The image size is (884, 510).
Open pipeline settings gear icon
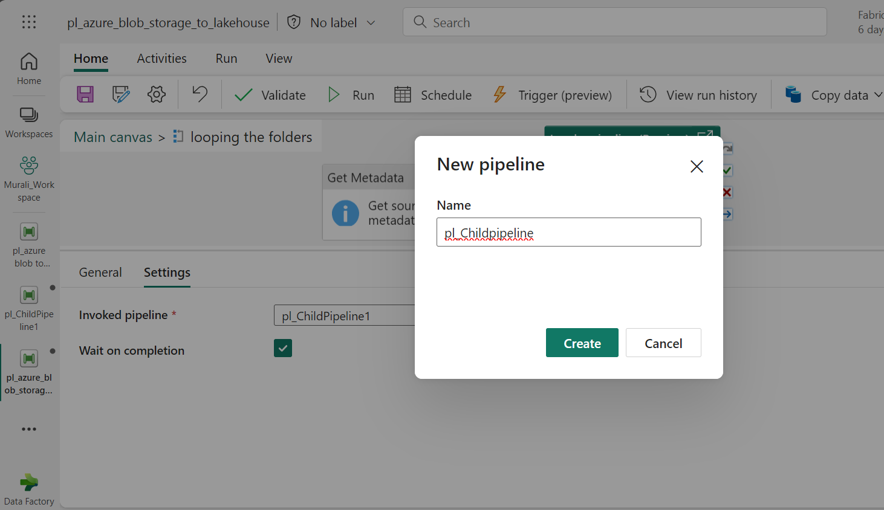pyautogui.click(x=157, y=94)
